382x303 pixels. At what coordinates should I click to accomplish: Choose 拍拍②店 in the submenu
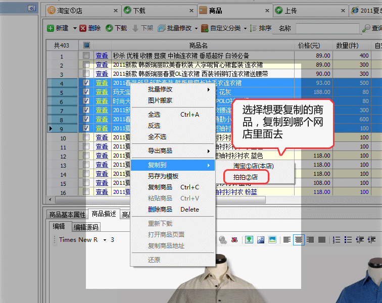[x=246, y=177]
